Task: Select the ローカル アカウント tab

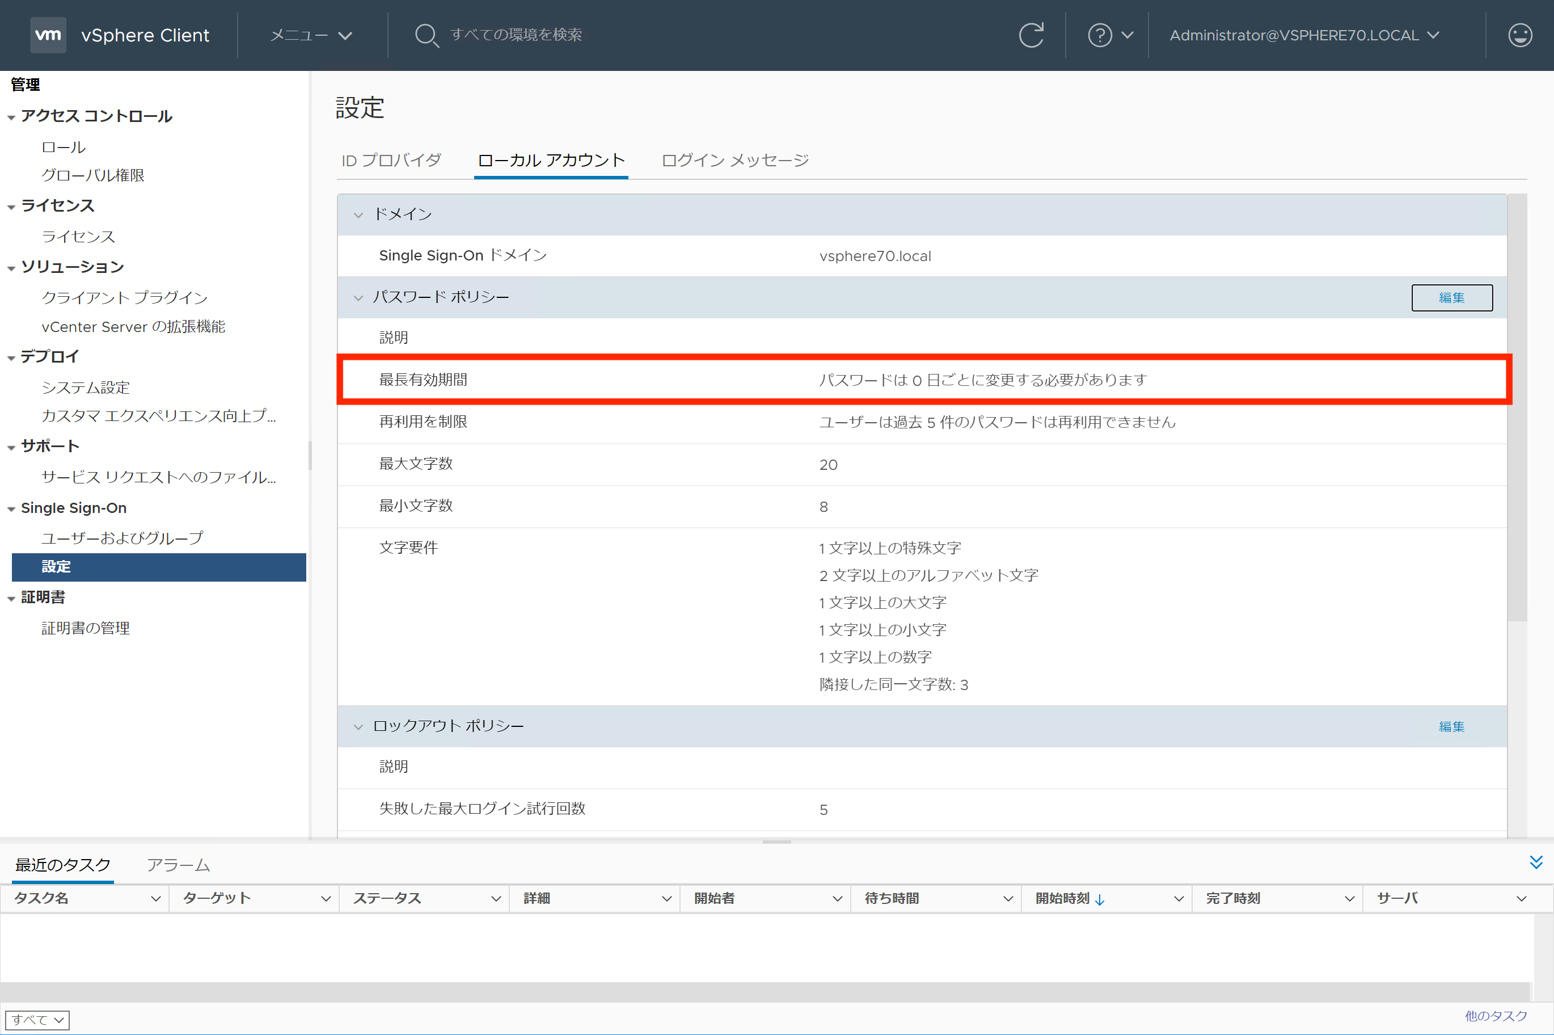Action: point(551,161)
